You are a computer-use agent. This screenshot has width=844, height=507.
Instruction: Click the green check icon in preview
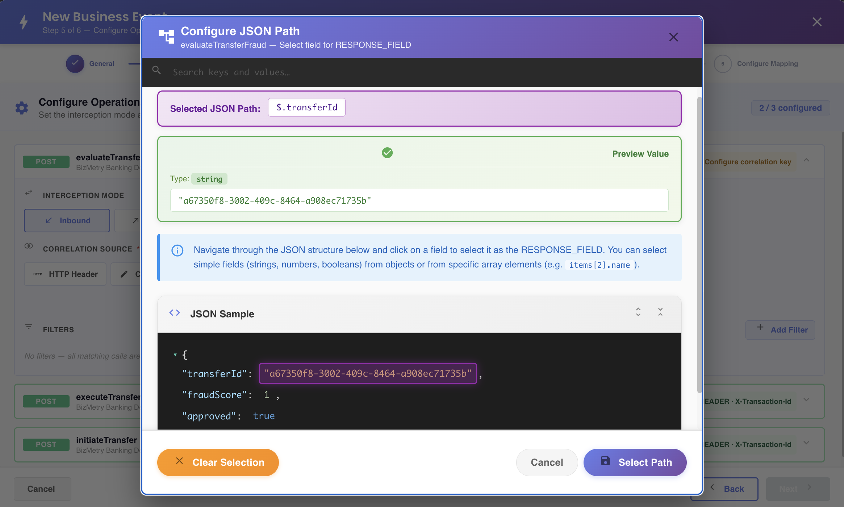point(387,153)
